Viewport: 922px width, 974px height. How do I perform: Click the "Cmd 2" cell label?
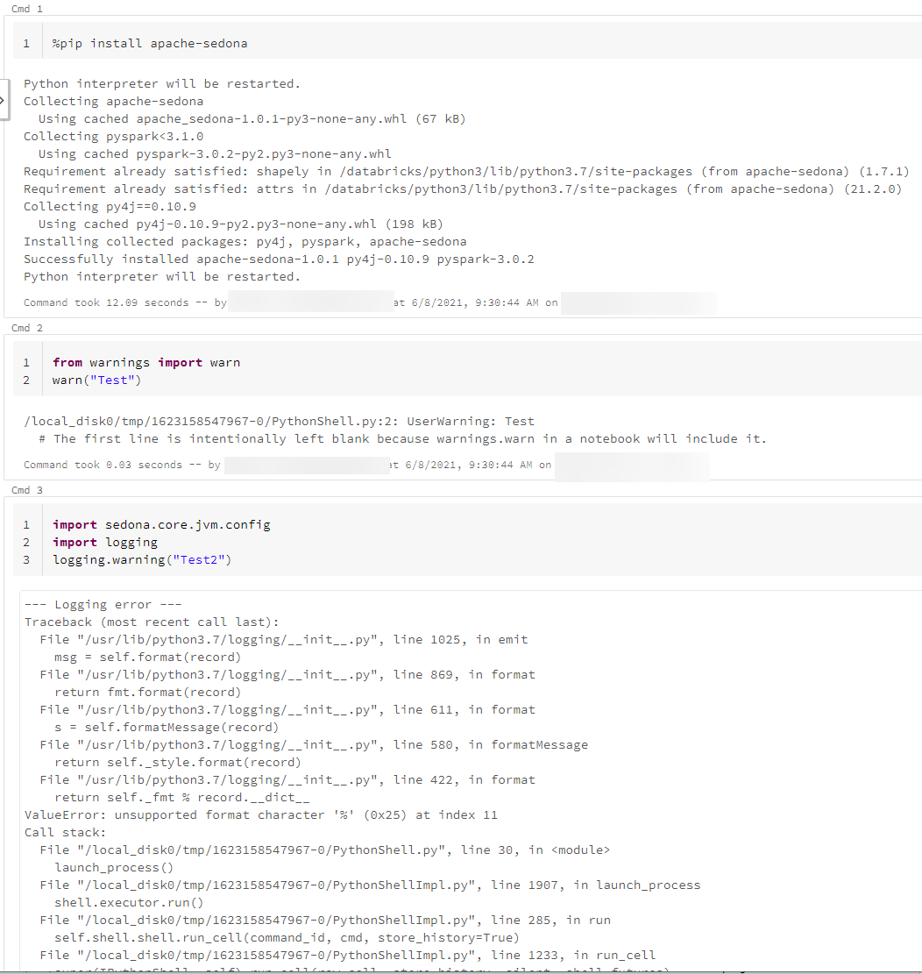[26, 328]
